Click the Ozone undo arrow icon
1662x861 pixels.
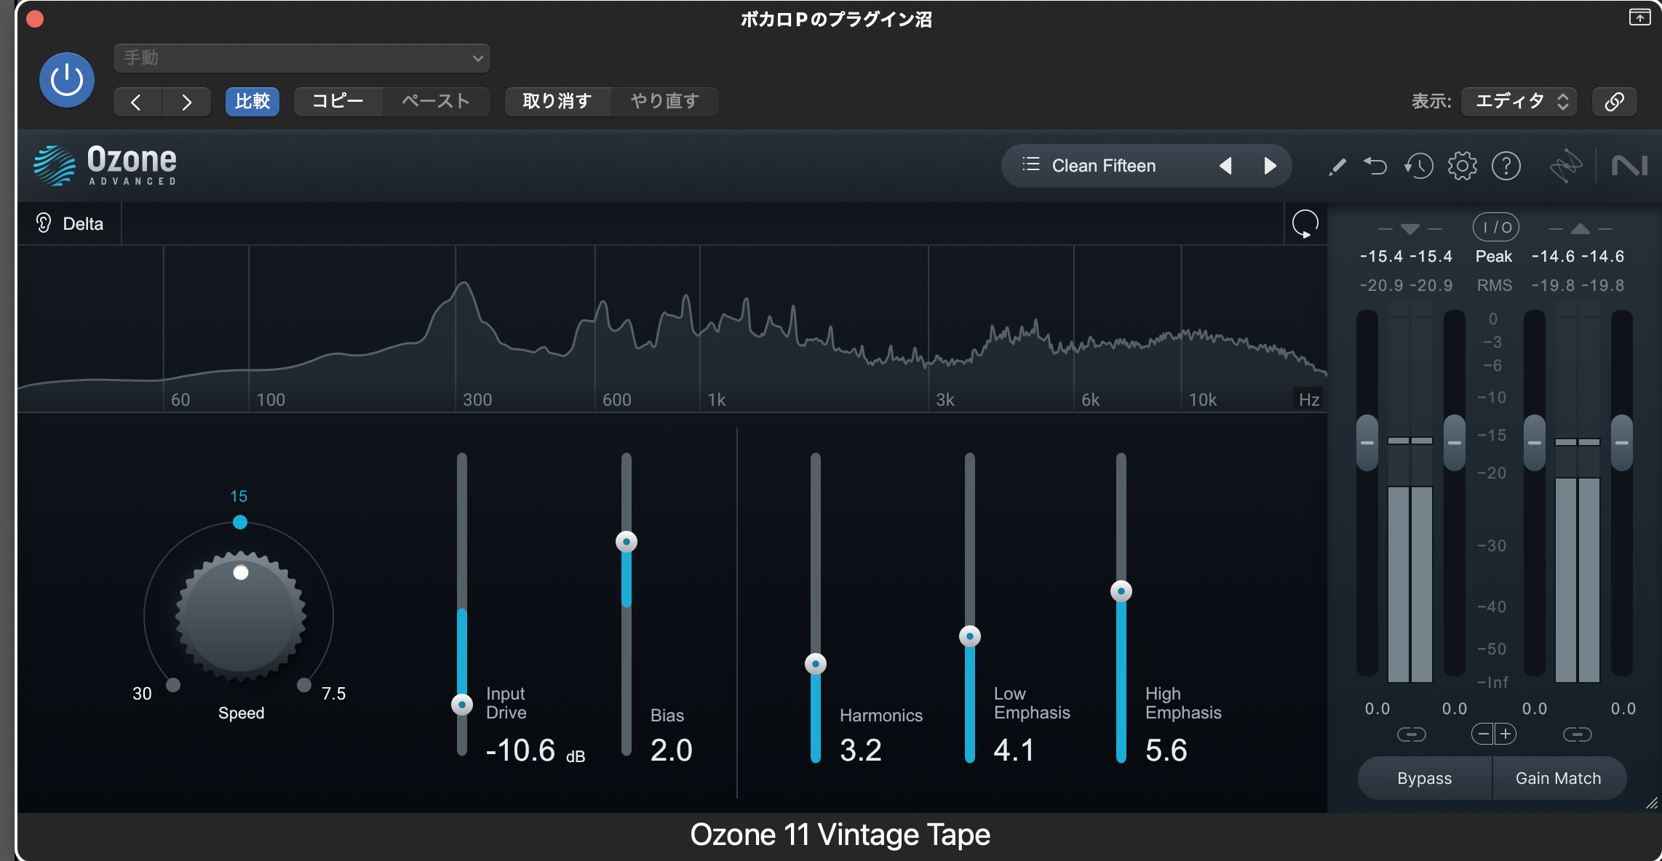coord(1375,167)
